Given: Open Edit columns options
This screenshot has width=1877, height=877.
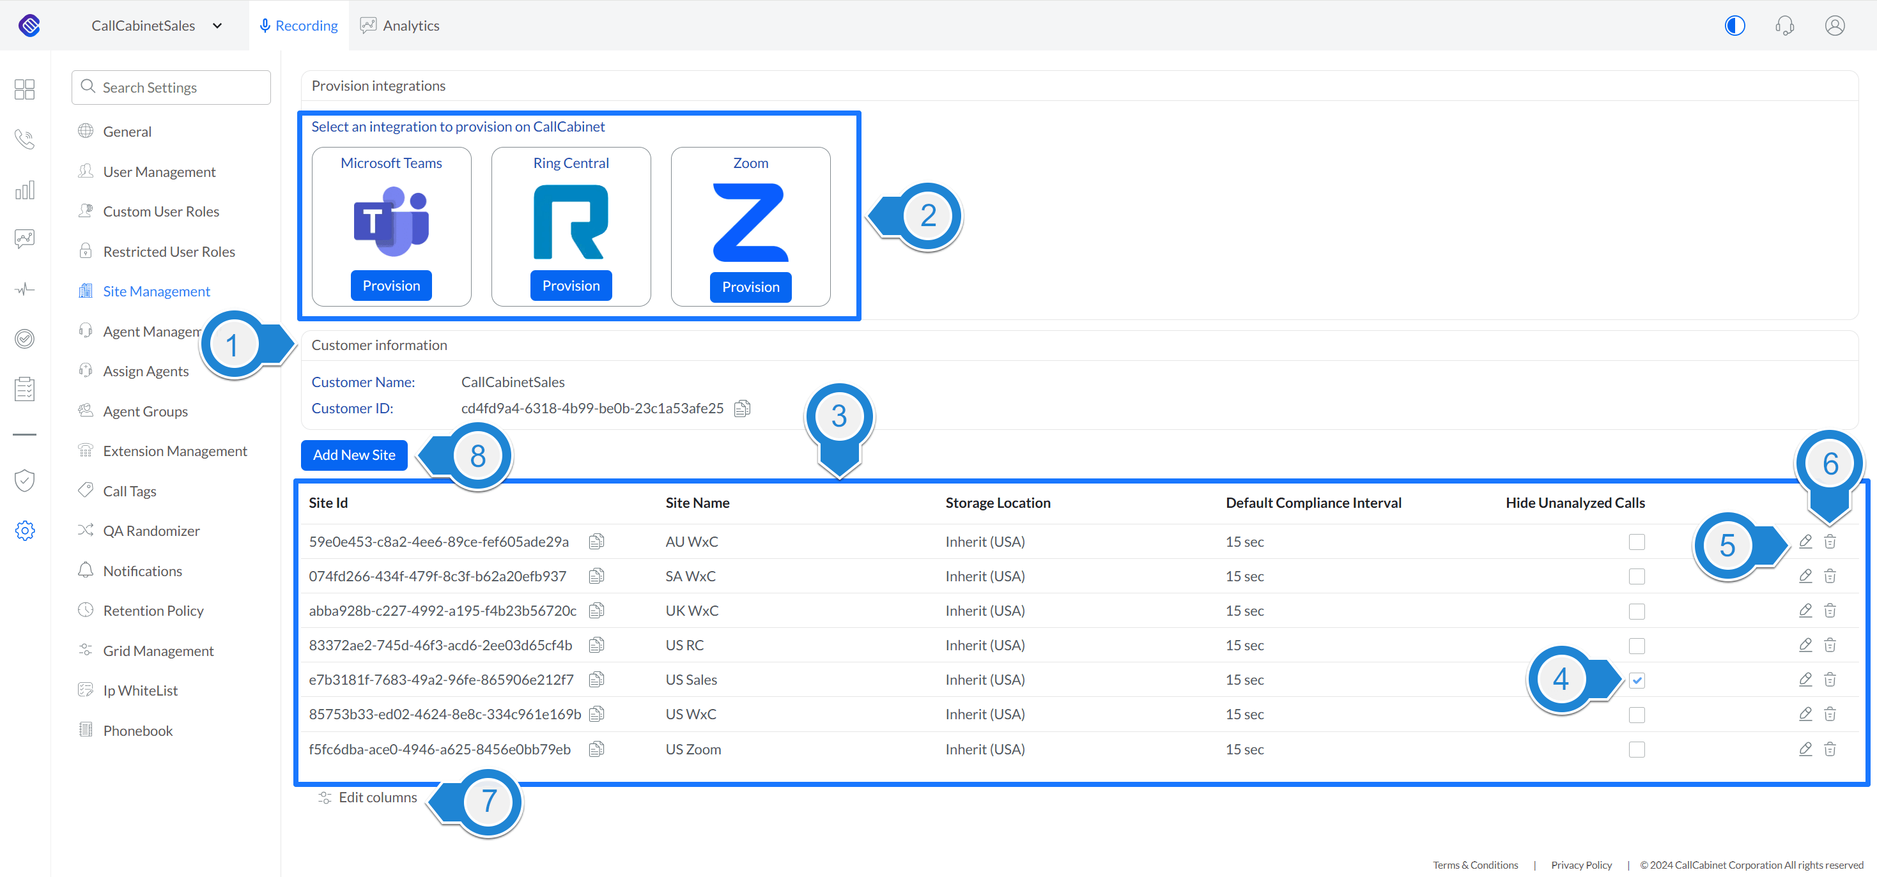Looking at the screenshot, I should (x=368, y=798).
